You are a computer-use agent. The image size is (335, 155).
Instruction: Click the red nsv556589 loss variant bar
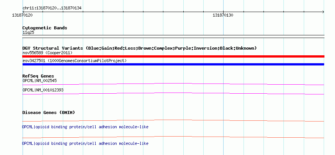(173, 56)
